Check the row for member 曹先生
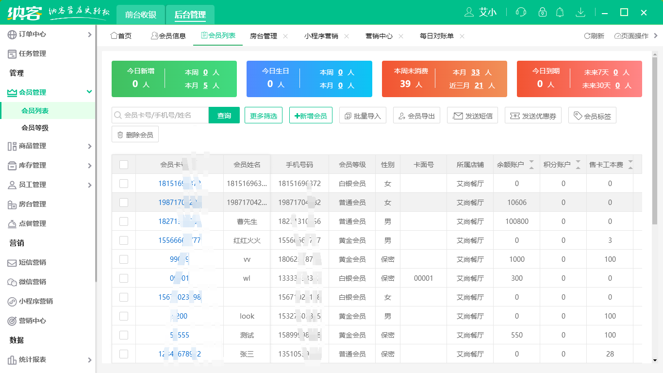 124,221
